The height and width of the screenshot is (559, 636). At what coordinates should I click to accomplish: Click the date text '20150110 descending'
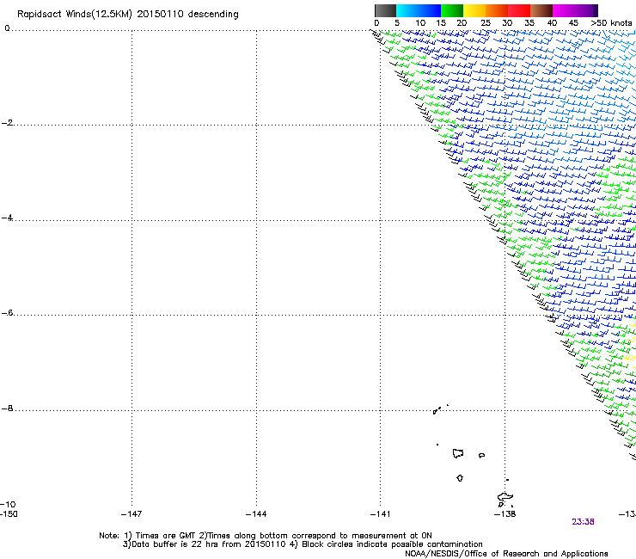[188, 15]
